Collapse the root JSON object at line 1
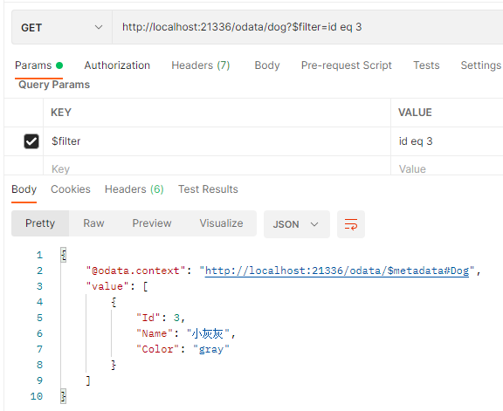The height and width of the screenshot is (411, 503). 64,255
